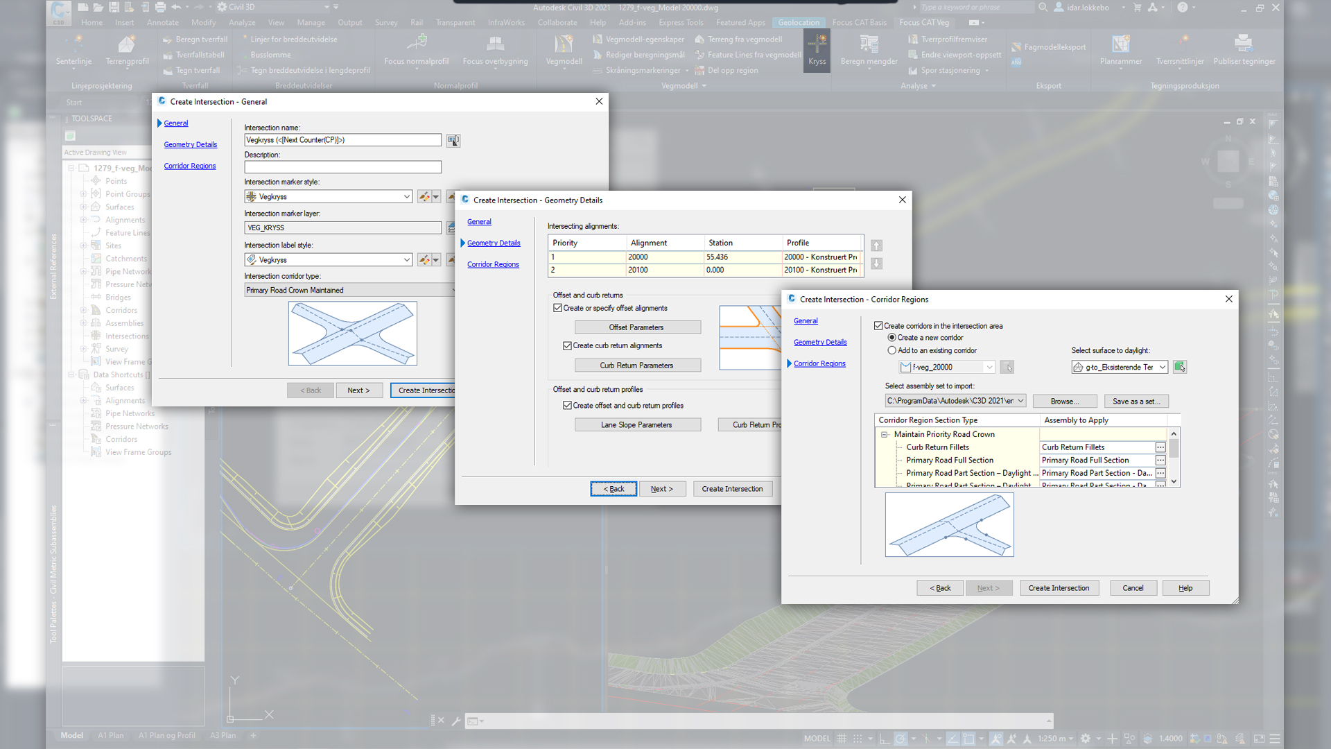
Task: Open ellipsis button for Primary Road Full Section
Action: click(1160, 460)
